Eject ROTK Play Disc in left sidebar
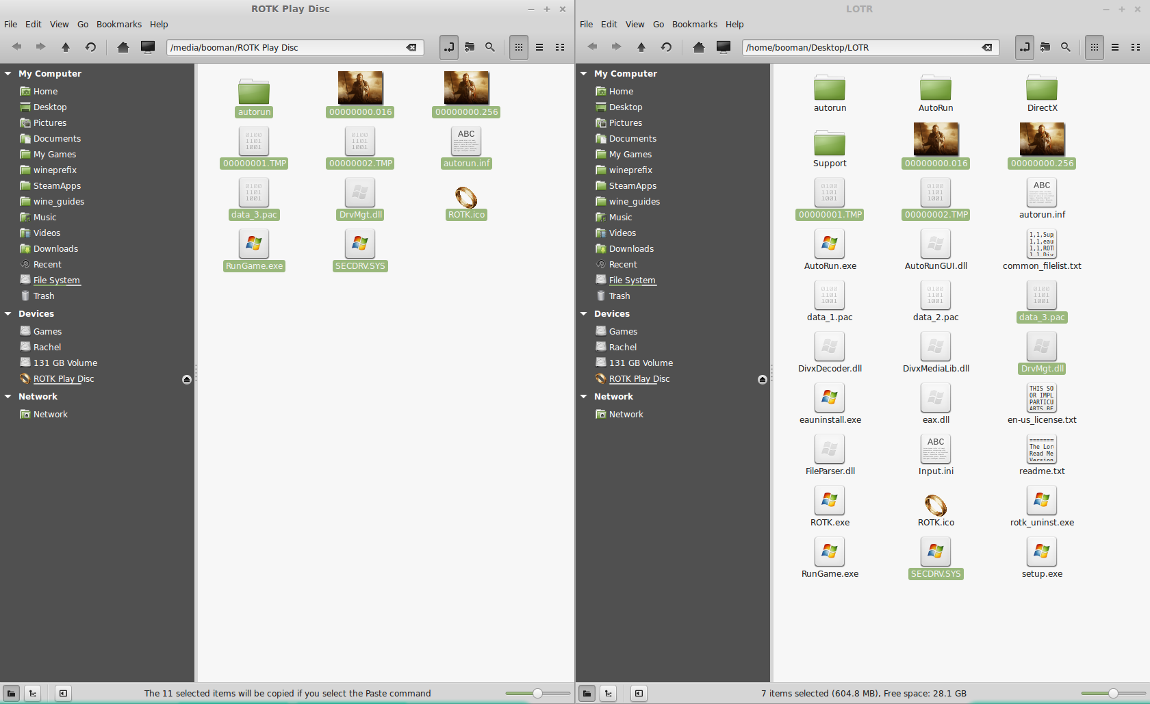 187,379
